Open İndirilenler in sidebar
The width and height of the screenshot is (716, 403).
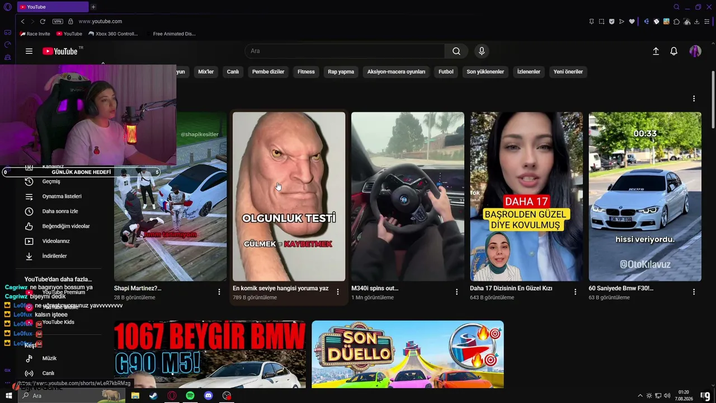[x=55, y=256]
